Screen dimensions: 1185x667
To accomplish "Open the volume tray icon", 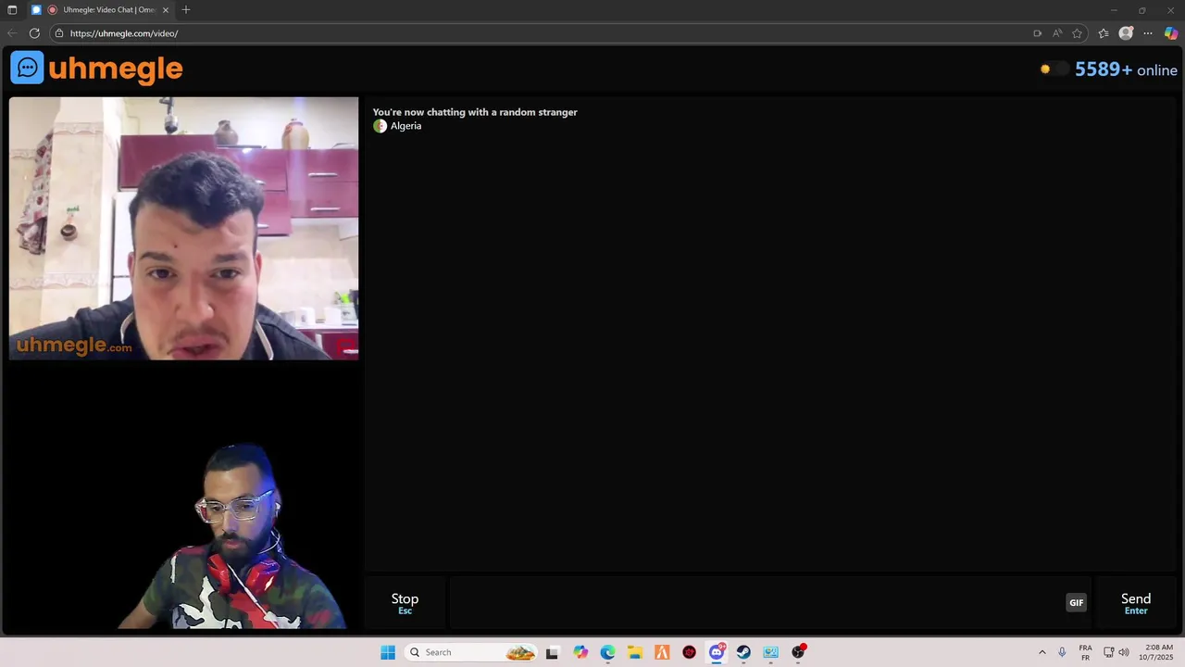I will 1124,652.
